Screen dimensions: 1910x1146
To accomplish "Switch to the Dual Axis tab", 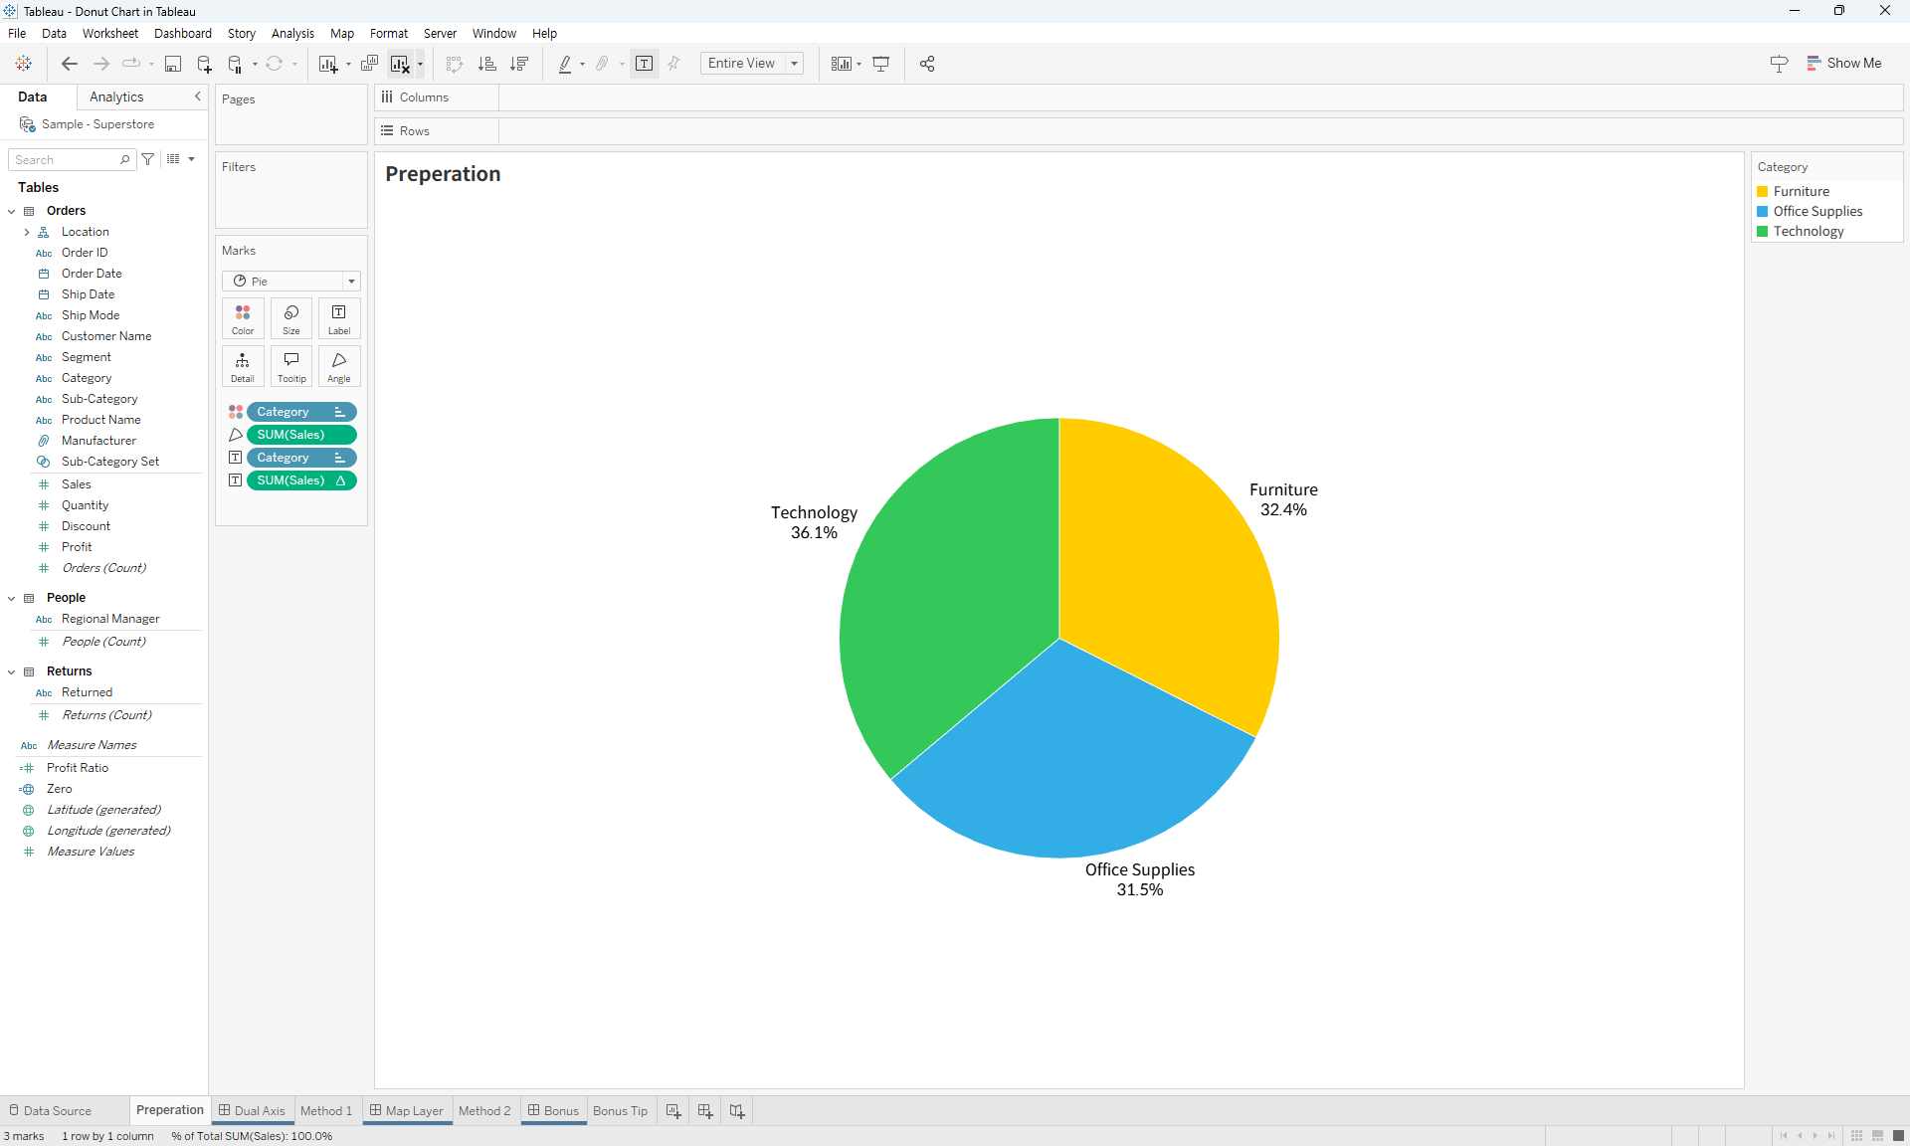I will tap(252, 1111).
